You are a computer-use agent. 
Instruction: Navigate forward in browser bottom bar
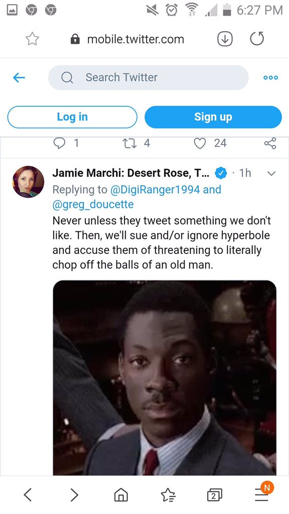pos(75,495)
